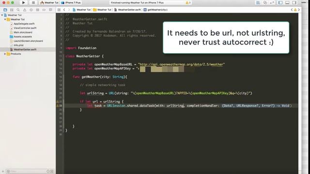The height and width of the screenshot is (174, 310).
Task: Open LaunchScreen.storyboard file
Action: [x=28, y=41]
